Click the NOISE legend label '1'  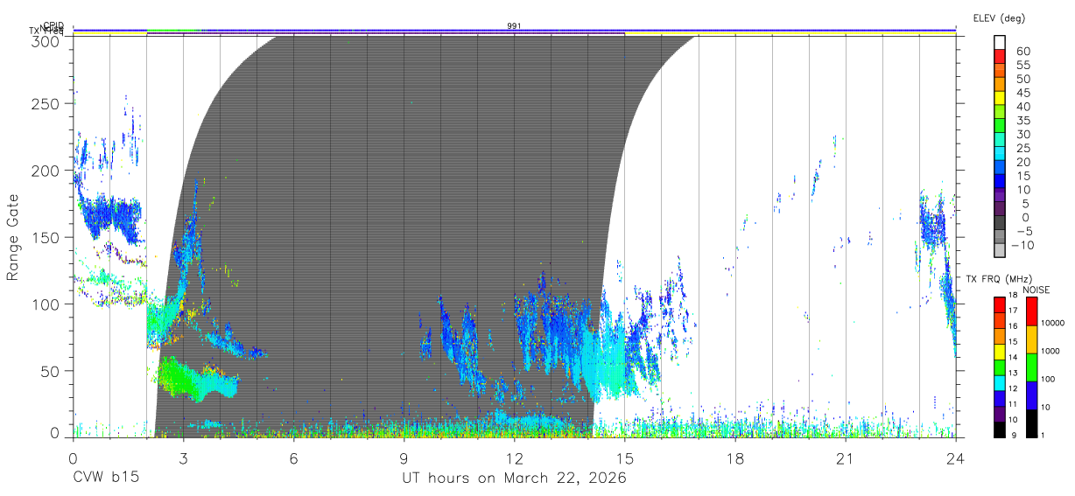click(1043, 435)
